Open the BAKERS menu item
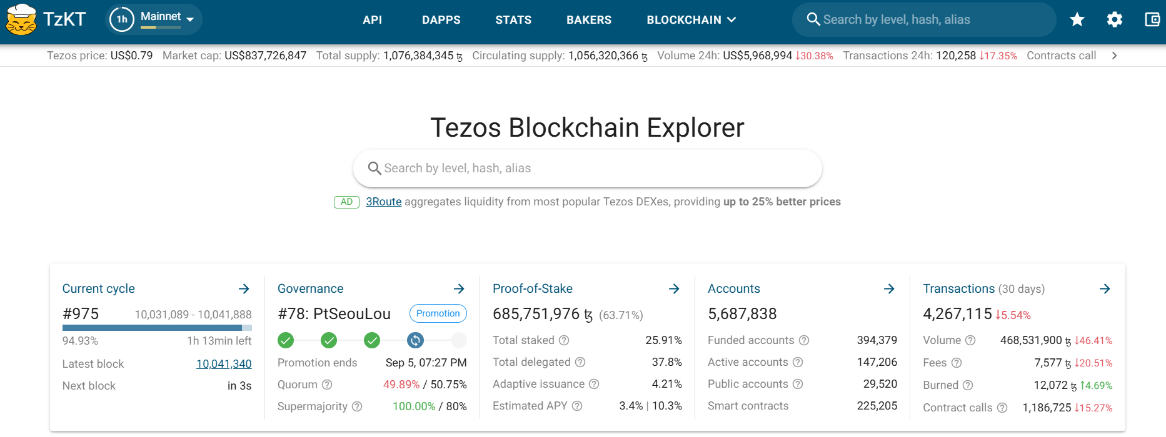Viewport: 1166px width, 437px height. [589, 20]
